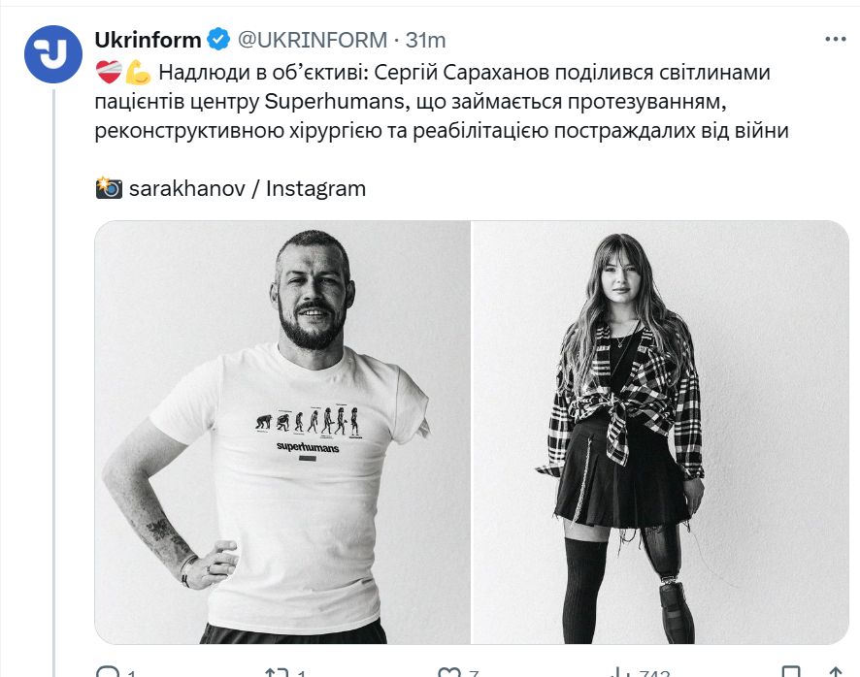Open the photo of the bearded man
Viewport: 860px width, 677px height.
click(x=282, y=432)
